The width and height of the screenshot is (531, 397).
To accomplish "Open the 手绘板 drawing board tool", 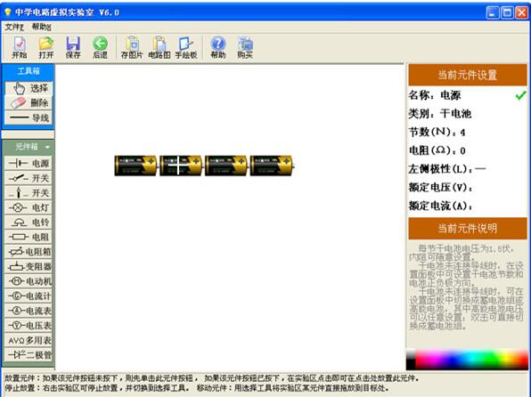I will [x=186, y=47].
